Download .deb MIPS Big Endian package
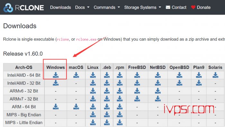 107,114
